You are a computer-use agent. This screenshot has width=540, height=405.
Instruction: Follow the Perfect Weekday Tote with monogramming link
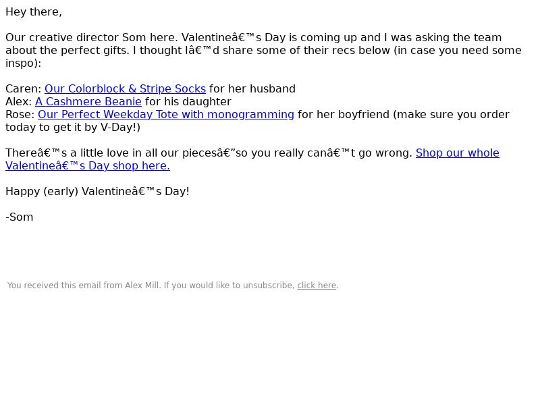point(165,114)
